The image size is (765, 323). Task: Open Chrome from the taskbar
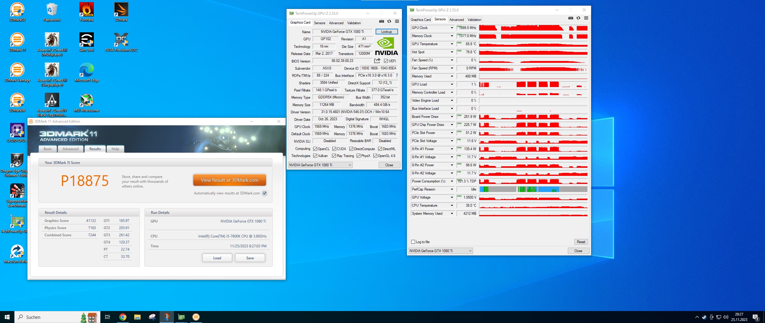123,317
